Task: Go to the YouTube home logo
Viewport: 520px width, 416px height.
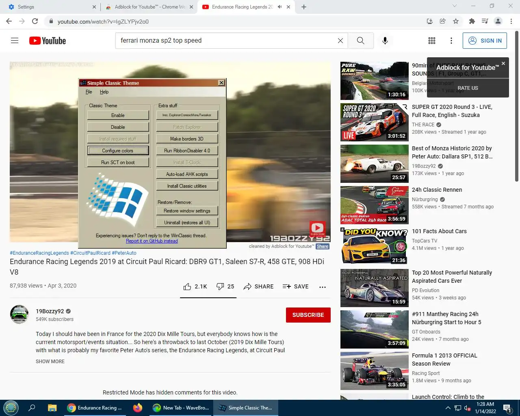Action: pyautogui.click(x=48, y=41)
